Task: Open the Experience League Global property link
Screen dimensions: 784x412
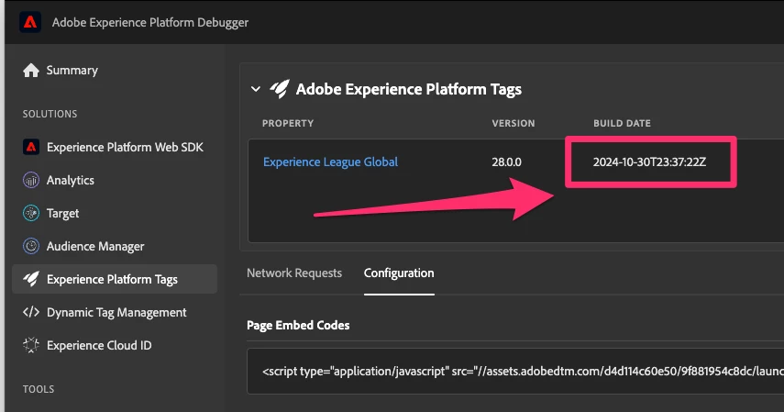Action: (330, 162)
